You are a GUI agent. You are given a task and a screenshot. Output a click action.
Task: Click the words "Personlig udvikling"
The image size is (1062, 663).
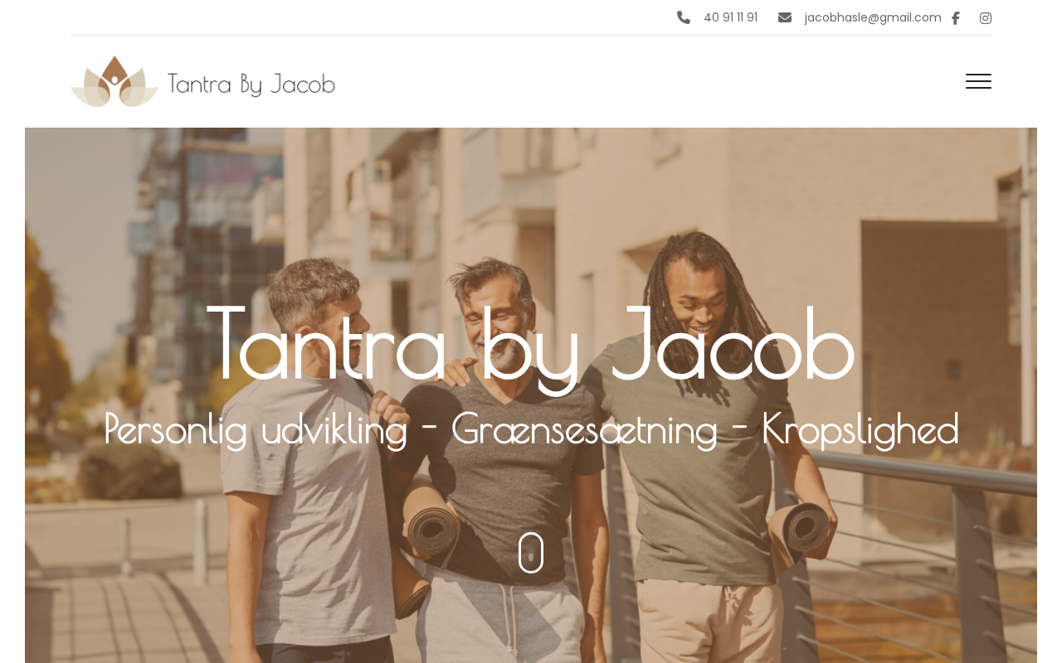pos(256,430)
